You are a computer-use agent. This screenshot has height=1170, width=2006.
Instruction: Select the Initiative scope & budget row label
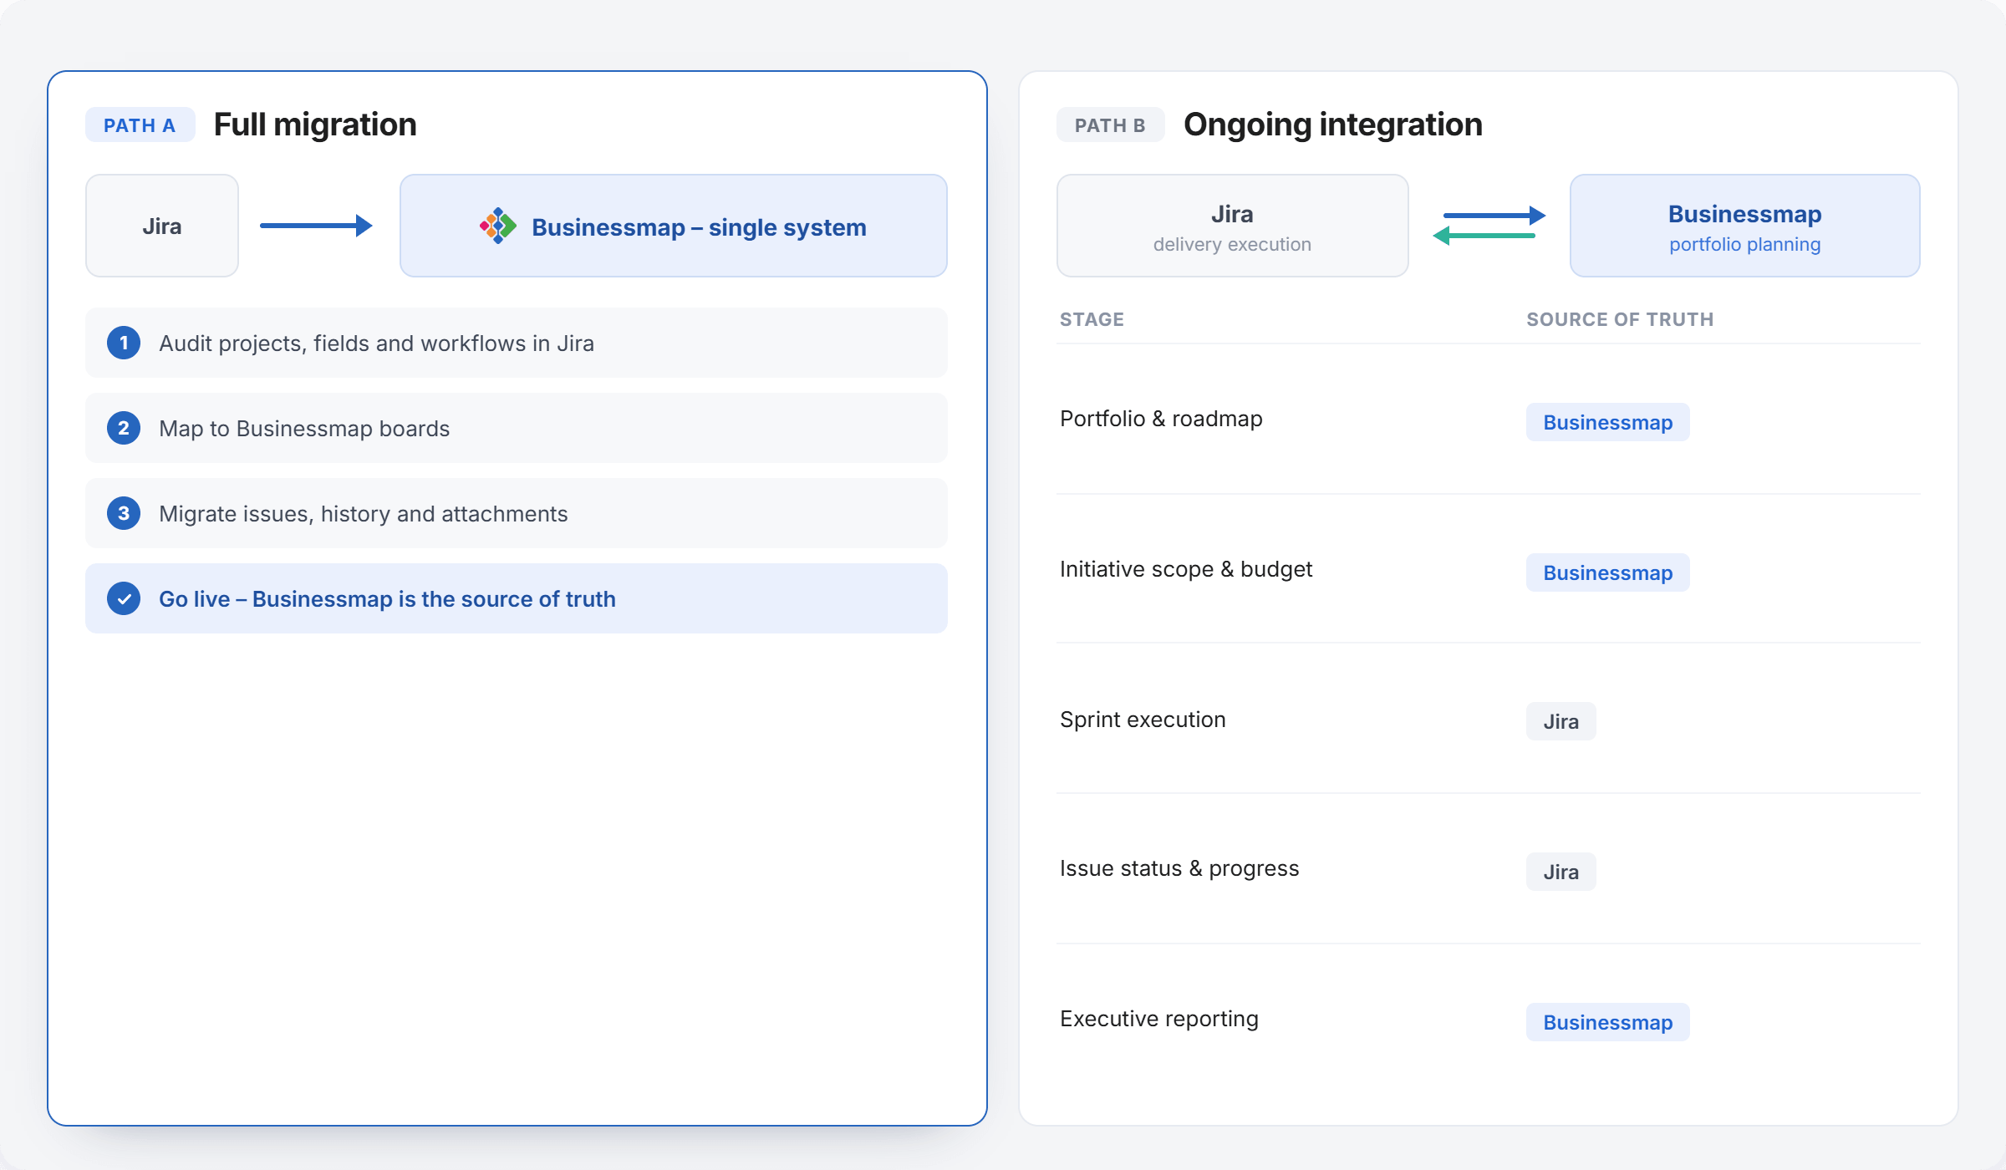point(1186,569)
